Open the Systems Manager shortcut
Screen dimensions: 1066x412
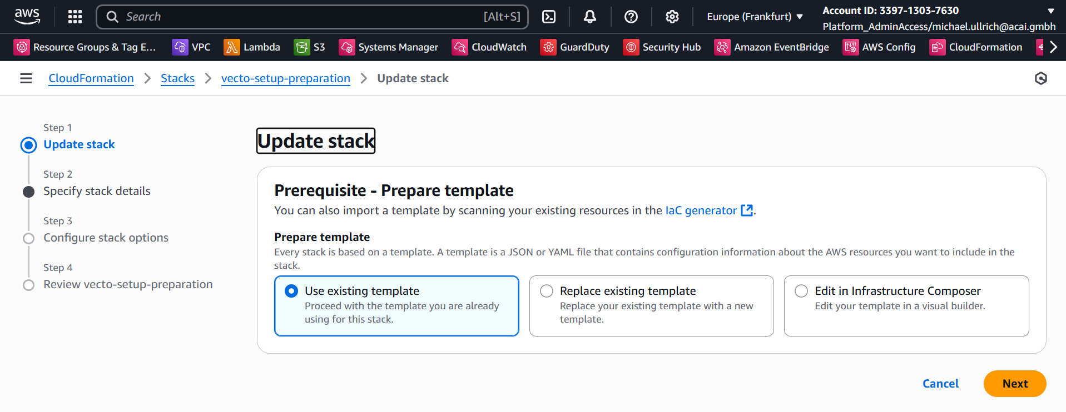click(389, 47)
